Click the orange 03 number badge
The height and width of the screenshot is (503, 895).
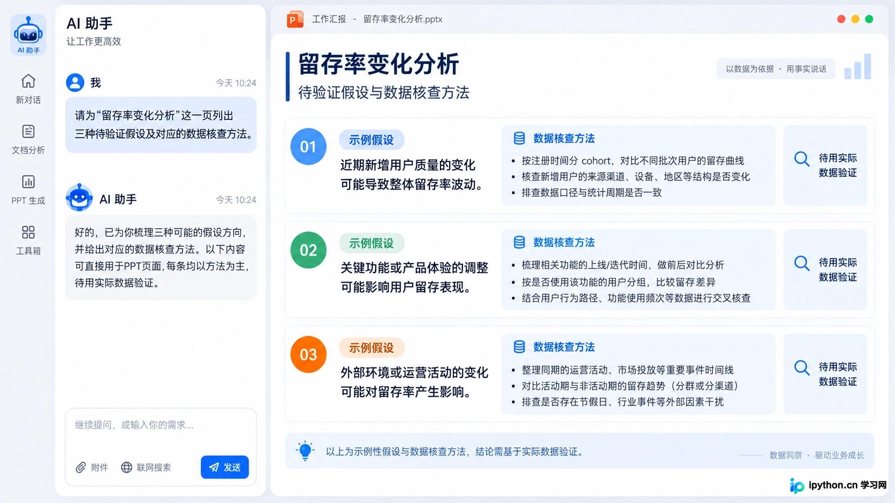click(x=308, y=354)
